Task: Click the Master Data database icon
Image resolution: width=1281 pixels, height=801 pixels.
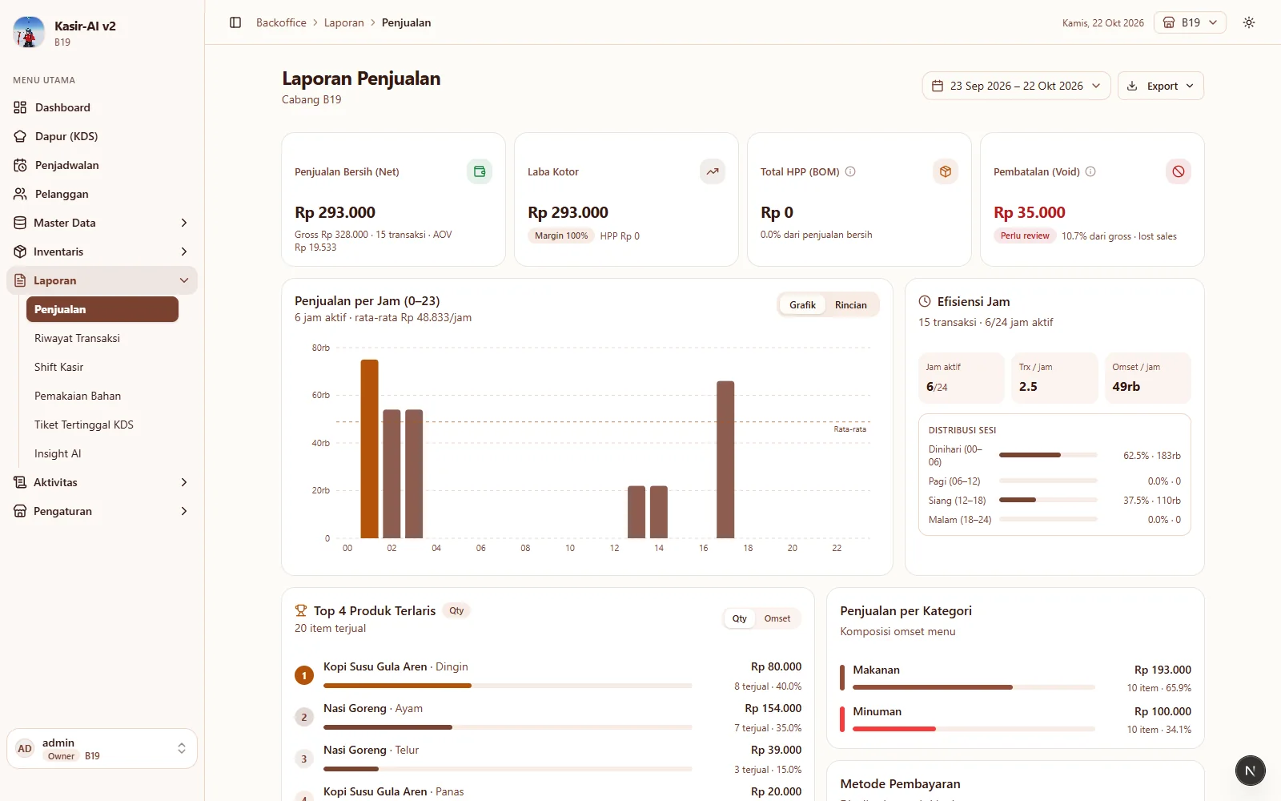Action: tap(20, 223)
